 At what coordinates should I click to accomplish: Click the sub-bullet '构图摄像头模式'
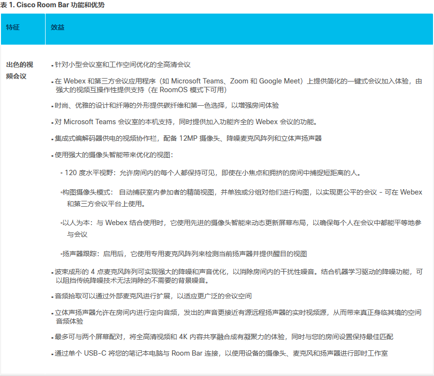pos(242,198)
